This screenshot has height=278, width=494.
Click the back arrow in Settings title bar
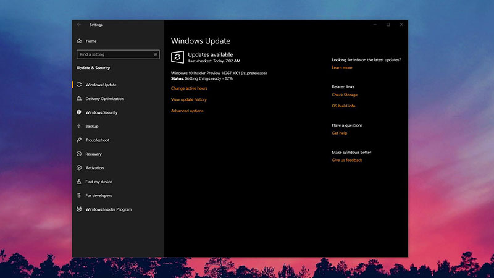tap(79, 25)
